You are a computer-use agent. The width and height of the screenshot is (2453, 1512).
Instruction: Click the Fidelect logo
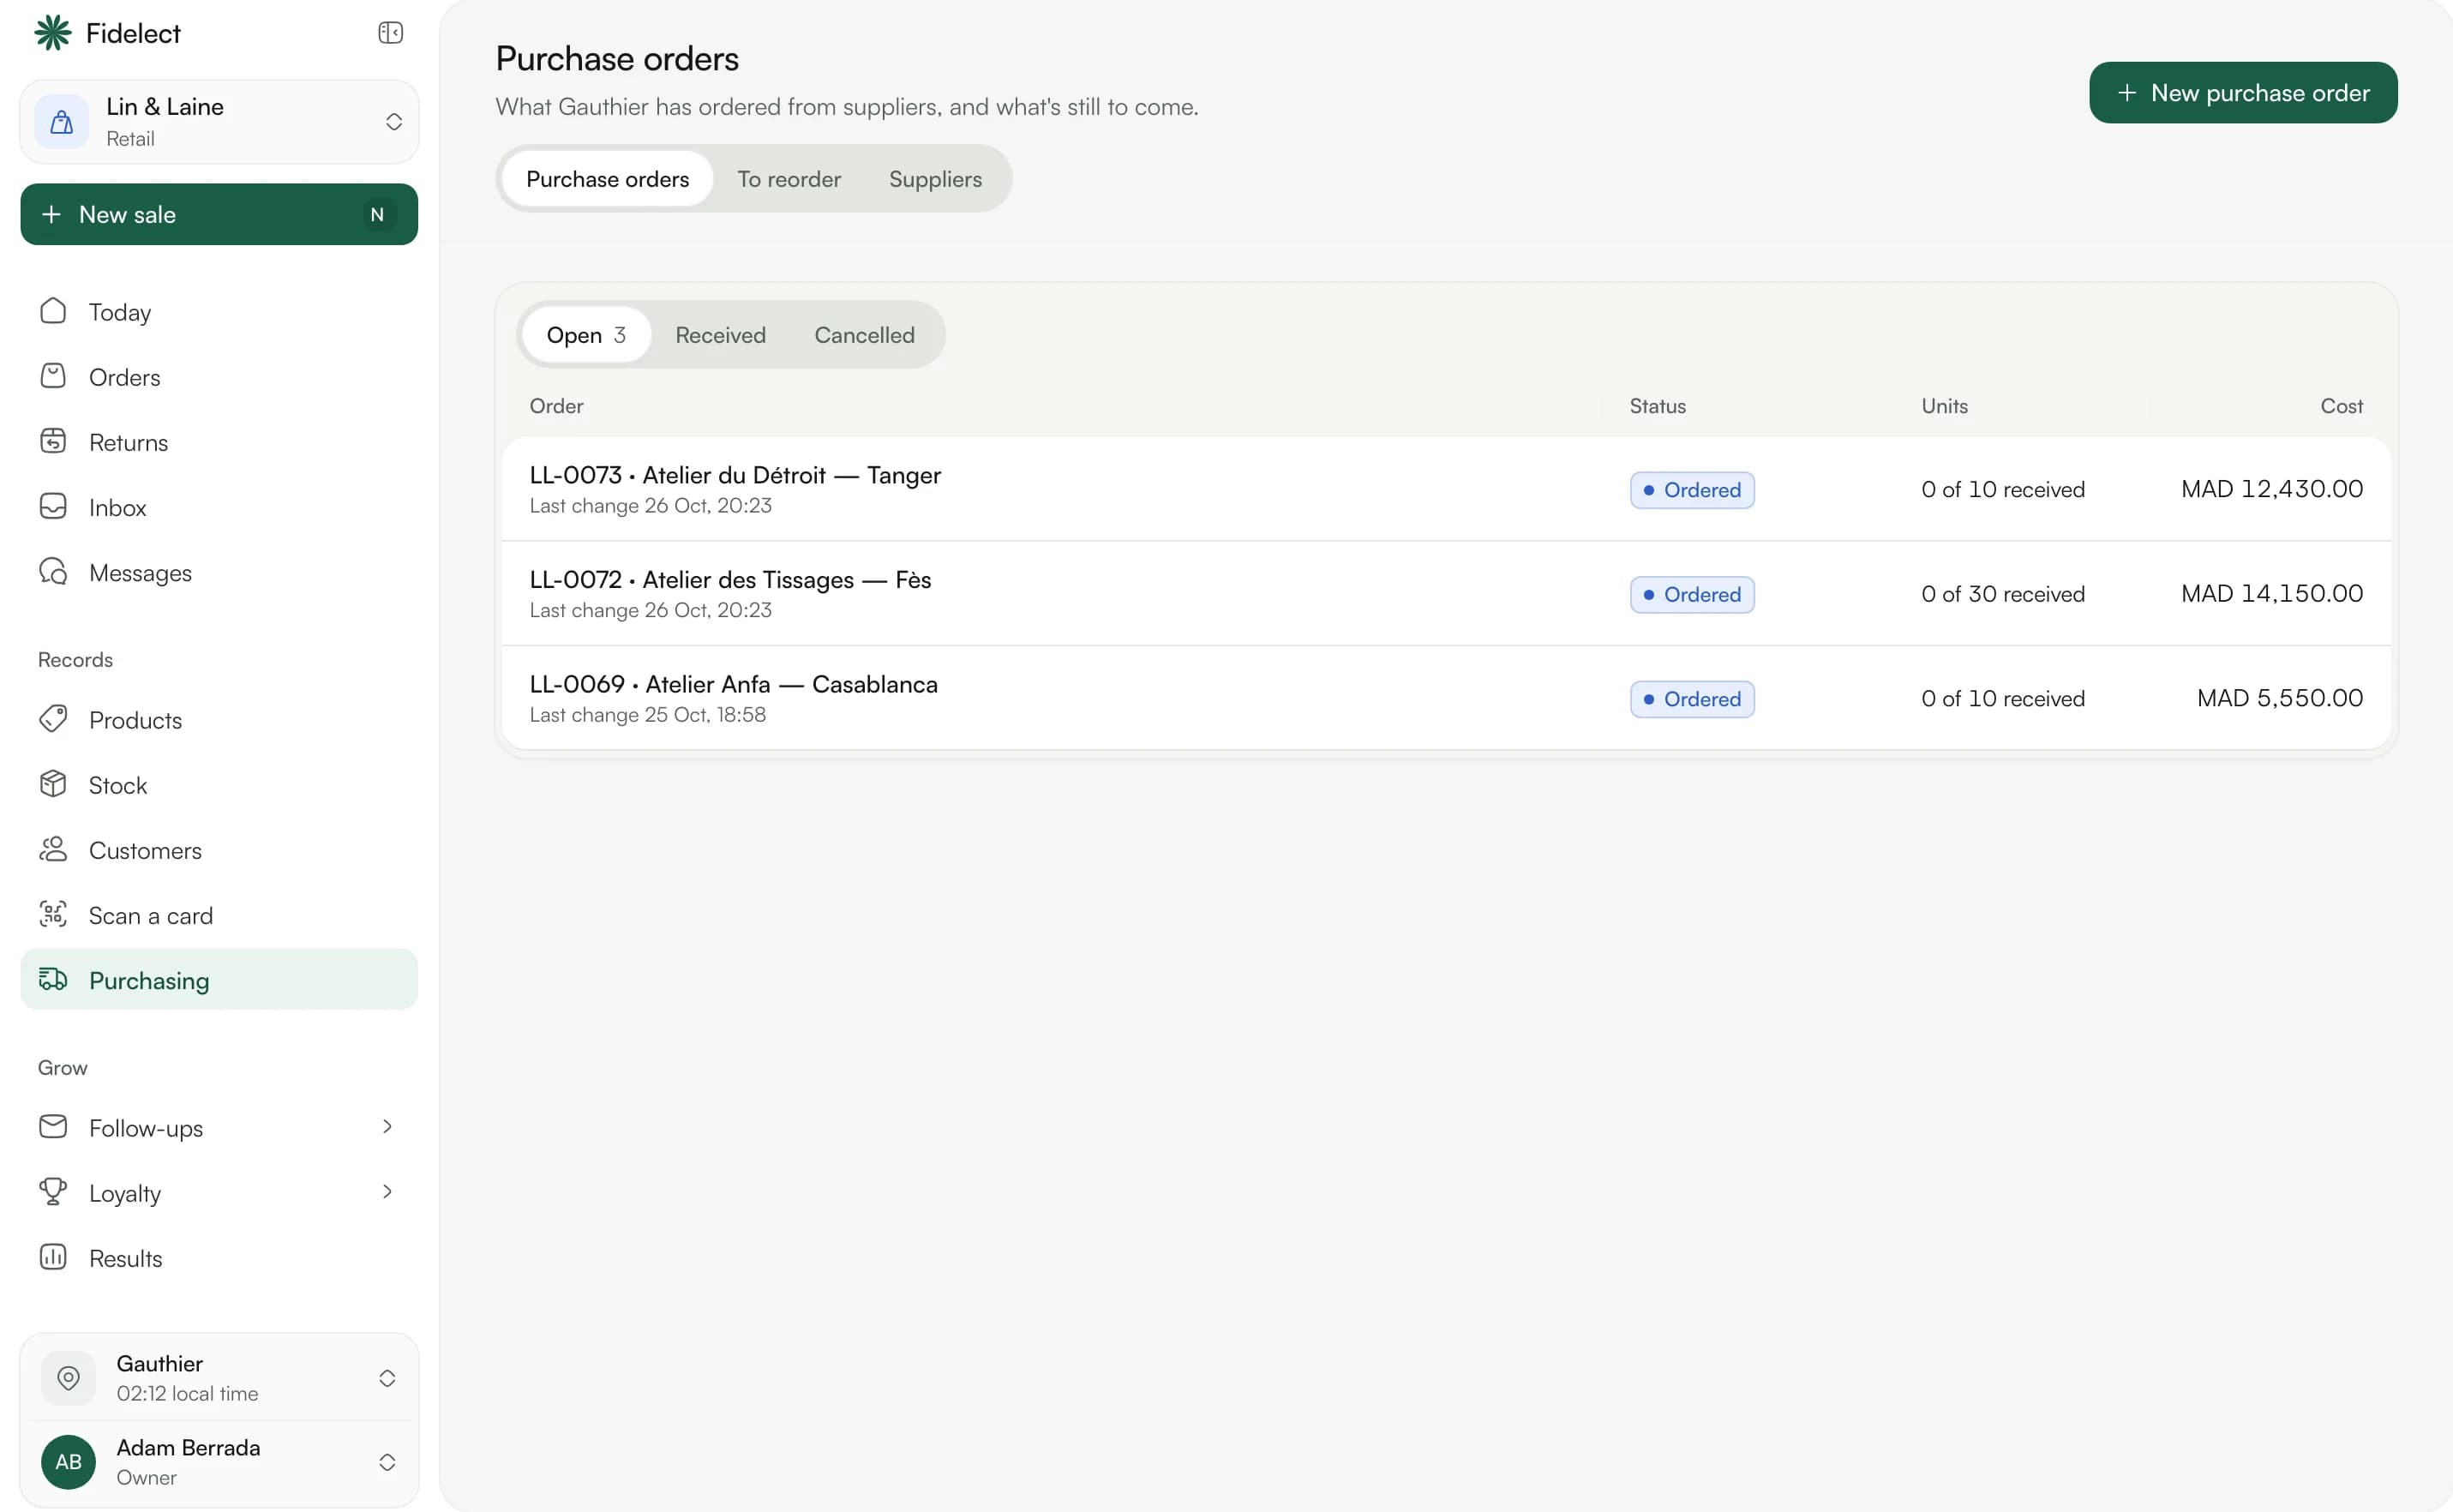click(53, 33)
